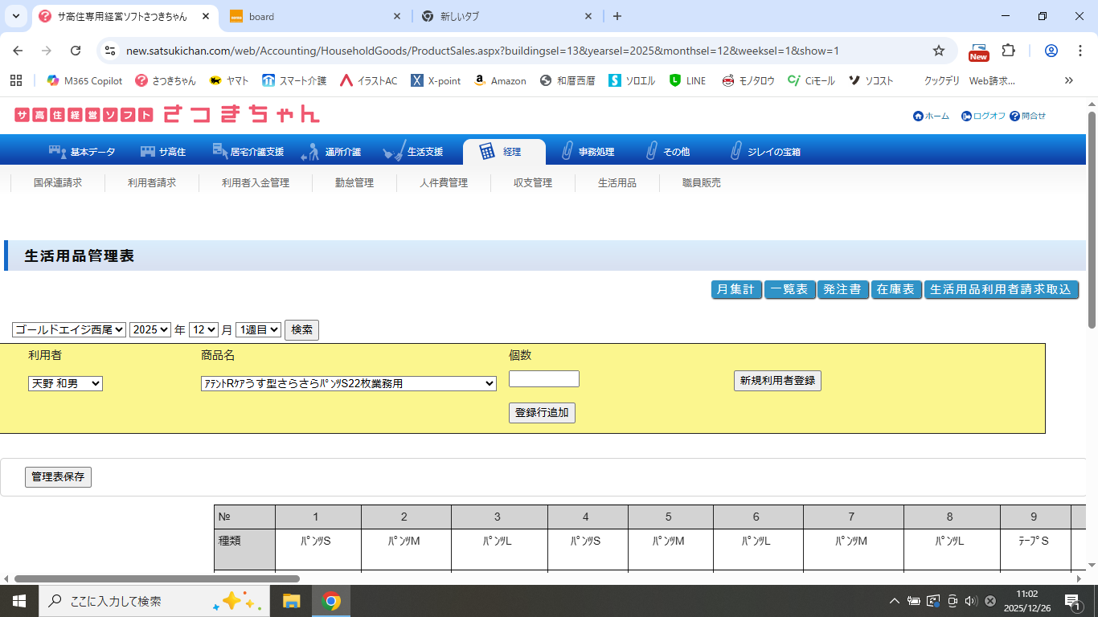Viewport: 1098px width, 617px height.
Task: Open the LINE bookmark
Action: [687, 80]
